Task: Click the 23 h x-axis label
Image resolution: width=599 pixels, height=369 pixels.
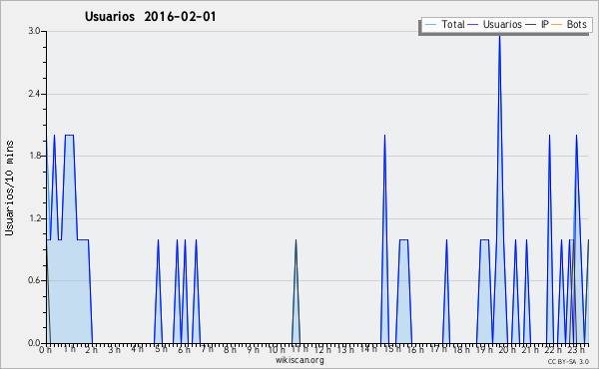Action: tap(576, 349)
